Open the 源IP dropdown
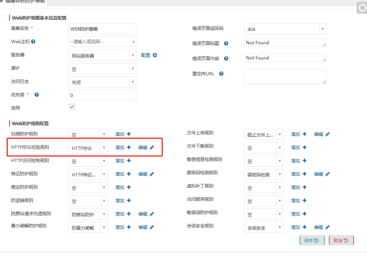The width and height of the screenshot is (367, 262). [x=102, y=69]
